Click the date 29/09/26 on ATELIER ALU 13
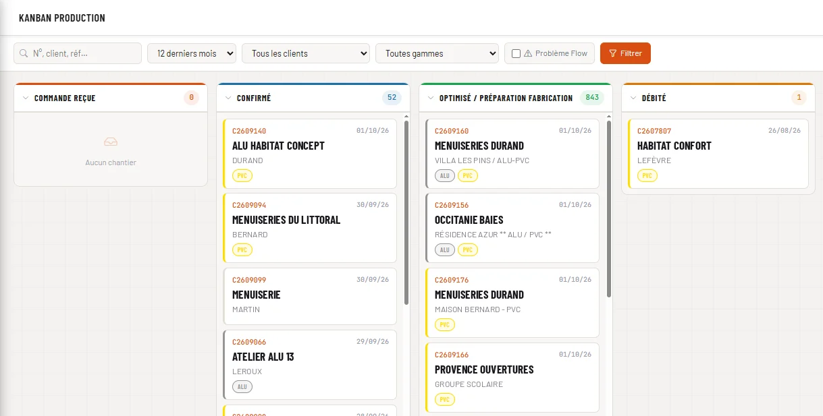Screen dimensions: 823x416 373,342
